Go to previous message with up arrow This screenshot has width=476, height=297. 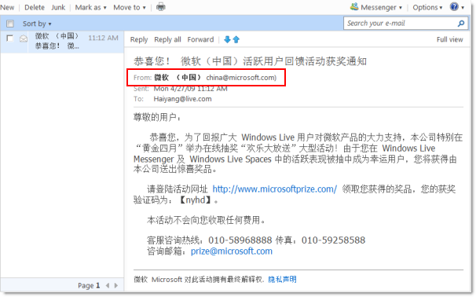point(236,39)
